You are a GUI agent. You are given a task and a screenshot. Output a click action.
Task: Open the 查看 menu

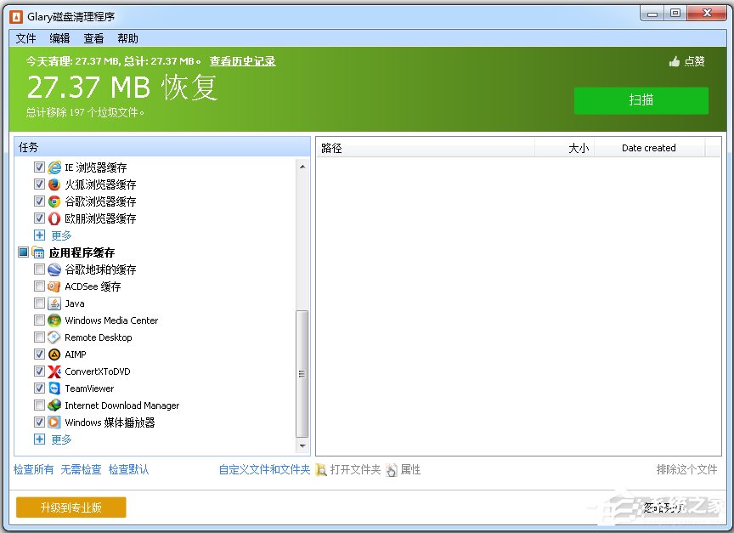(x=93, y=38)
